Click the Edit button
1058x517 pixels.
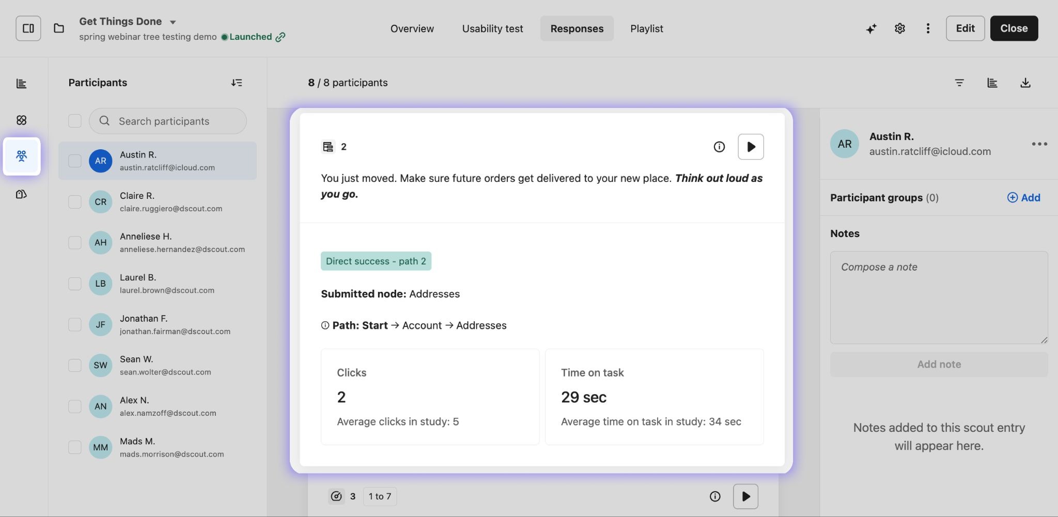click(964, 28)
